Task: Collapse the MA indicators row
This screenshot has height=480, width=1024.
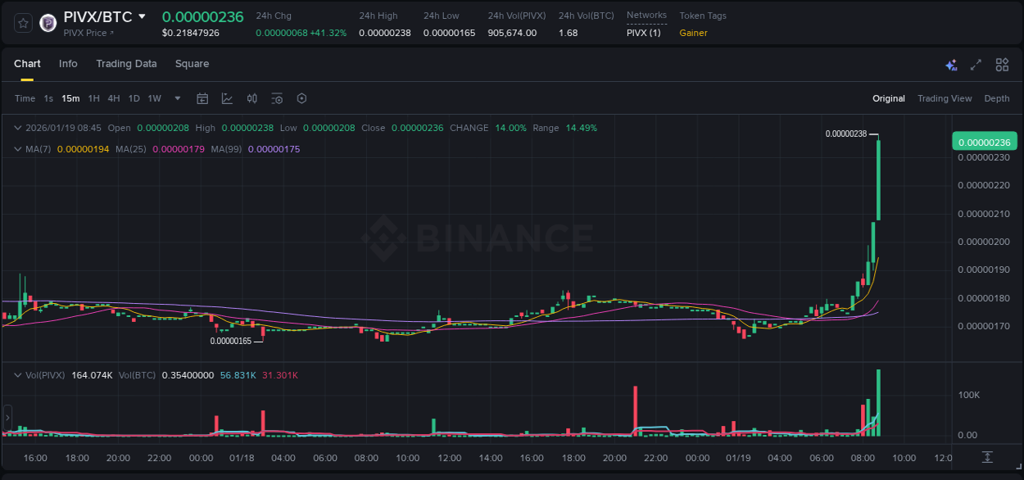Action: [x=18, y=149]
